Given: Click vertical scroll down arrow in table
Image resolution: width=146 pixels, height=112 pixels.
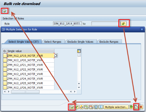Looking at the screenshot, I should tap(79, 88).
